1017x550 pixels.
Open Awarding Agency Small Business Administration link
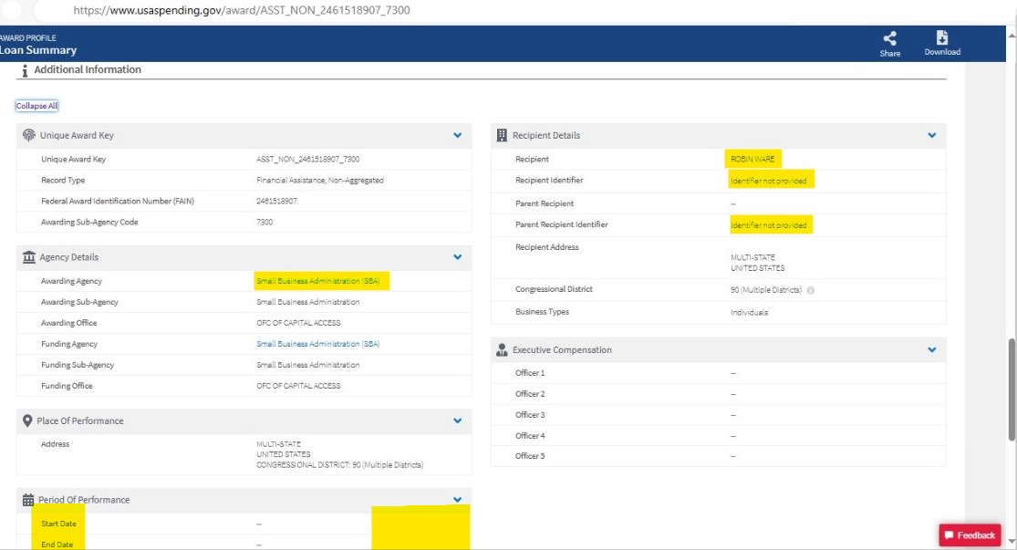[317, 281]
